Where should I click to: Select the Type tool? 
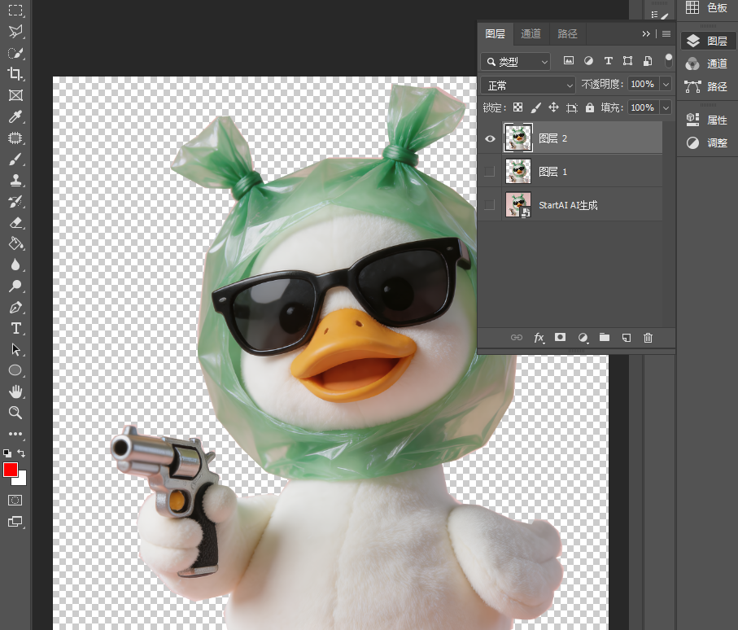[15, 328]
